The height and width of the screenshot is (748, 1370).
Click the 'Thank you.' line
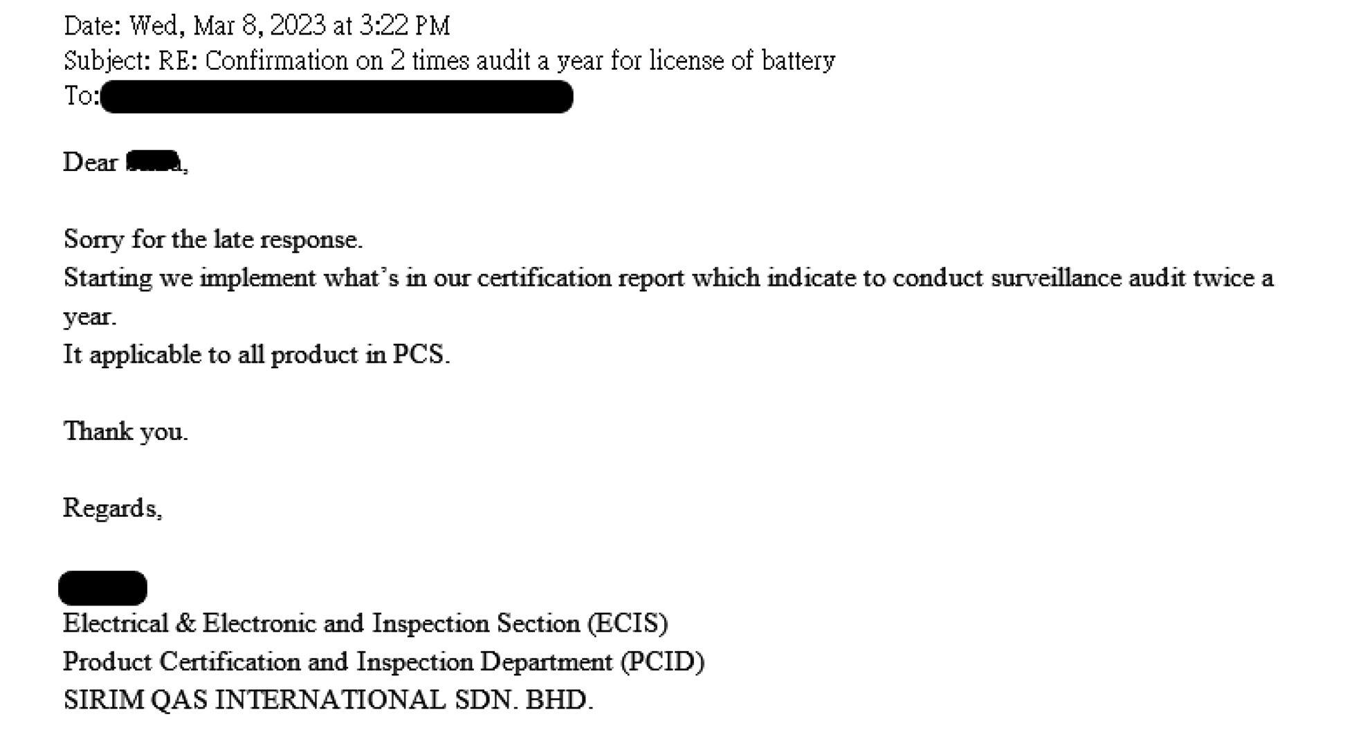(125, 431)
